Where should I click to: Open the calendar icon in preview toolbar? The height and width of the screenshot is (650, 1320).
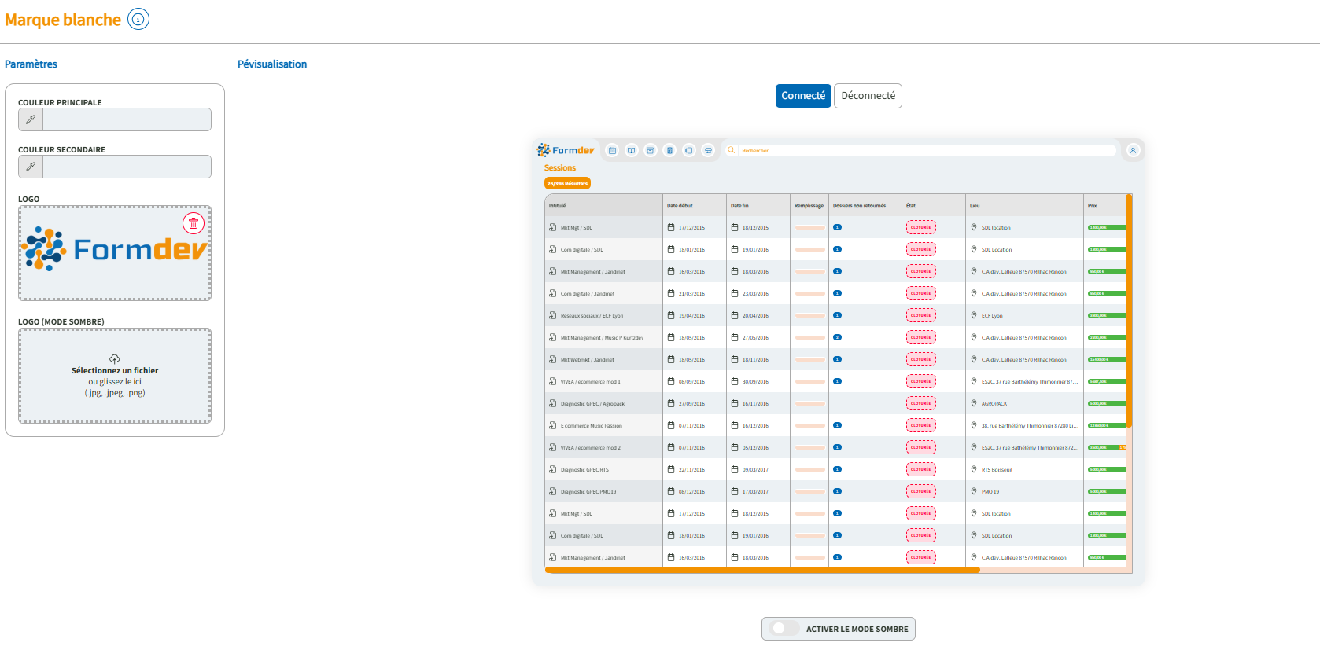point(612,150)
